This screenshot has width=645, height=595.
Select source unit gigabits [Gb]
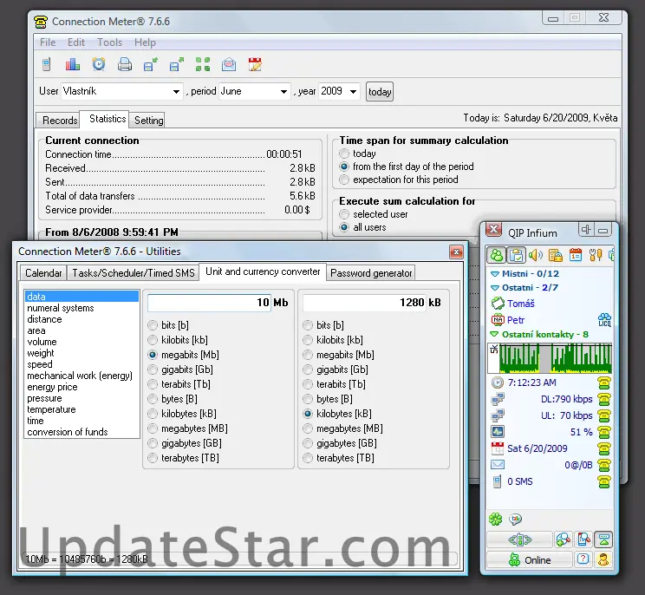click(x=153, y=369)
